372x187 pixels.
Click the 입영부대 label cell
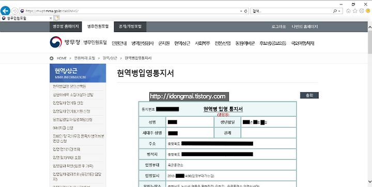pyautogui.click(x=152, y=165)
